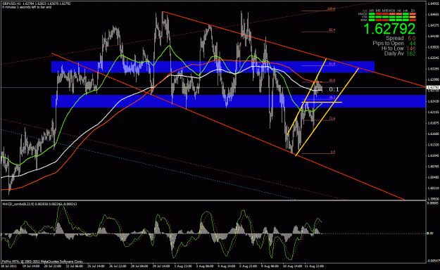Image resolution: width=440 pixels, height=270 pixels.
Task: Click the MetaQuotes Software Corp copyright text
Action: click(x=42, y=262)
